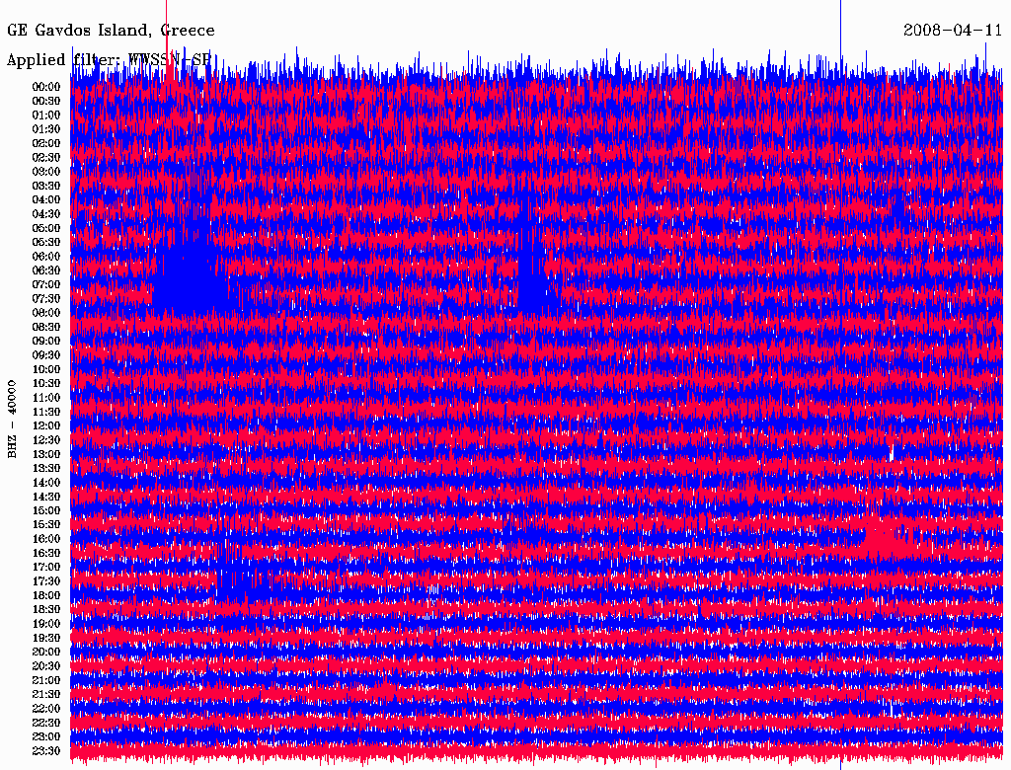Click the 02:00 time label
Viewport: 1011px width, 770px height.
click(46, 144)
